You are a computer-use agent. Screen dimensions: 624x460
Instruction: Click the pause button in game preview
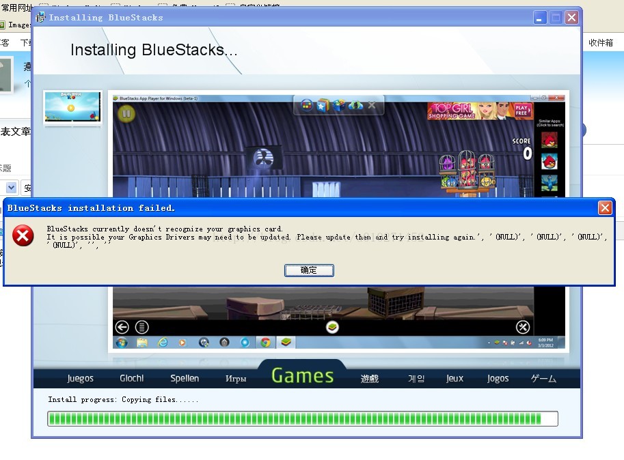coord(126,114)
